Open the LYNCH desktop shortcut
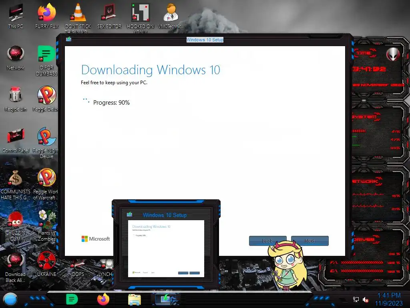Image resolution: width=410 pixels, height=308 pixels. click(x=106, y=267)
